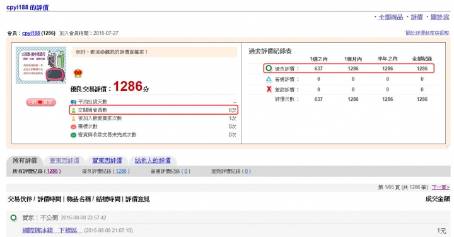454x237 pixels.
Task: Open the rating system adjustment link
Action: [x=427, y=33]
